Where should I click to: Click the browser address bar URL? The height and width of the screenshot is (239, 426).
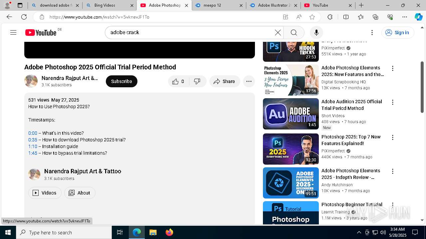click(x=99, y=17)
